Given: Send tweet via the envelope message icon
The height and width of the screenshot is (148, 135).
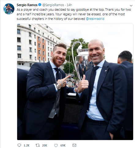Looking at the screenshot, I should click(x=74, y=145).
